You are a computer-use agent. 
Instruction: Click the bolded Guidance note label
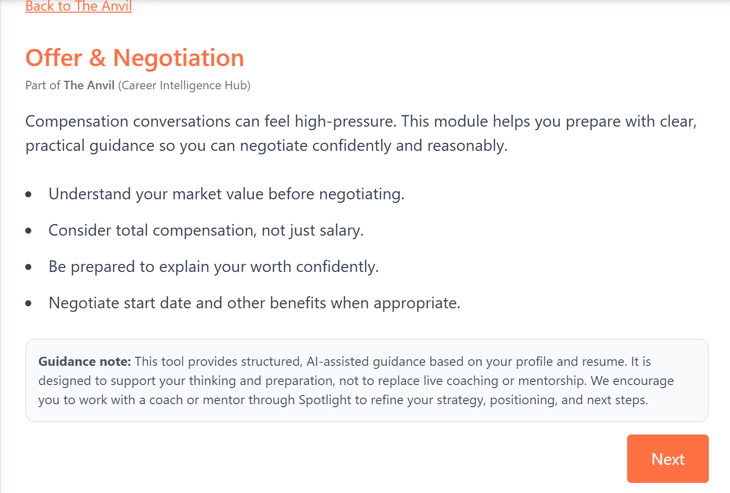click(x=84, y=361)
